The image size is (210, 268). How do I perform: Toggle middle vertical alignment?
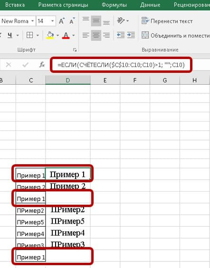click(96, 21)
